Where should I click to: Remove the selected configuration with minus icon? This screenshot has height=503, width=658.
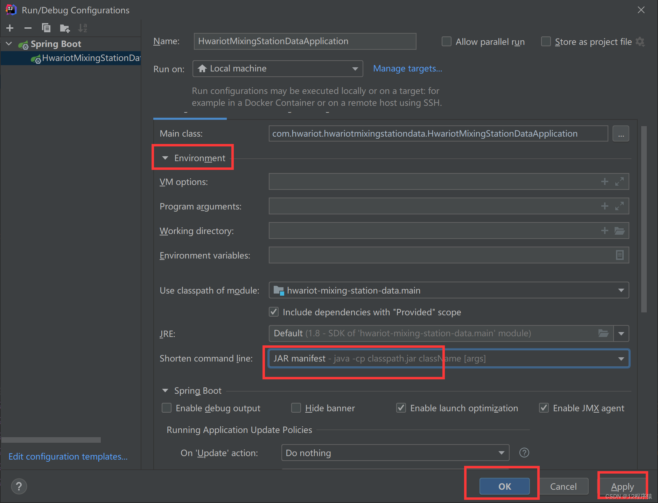pos(28,28)
